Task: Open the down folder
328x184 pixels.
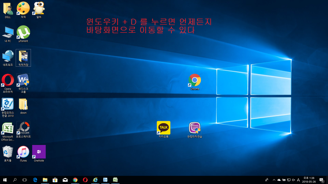Action: [x=23, y=106]
